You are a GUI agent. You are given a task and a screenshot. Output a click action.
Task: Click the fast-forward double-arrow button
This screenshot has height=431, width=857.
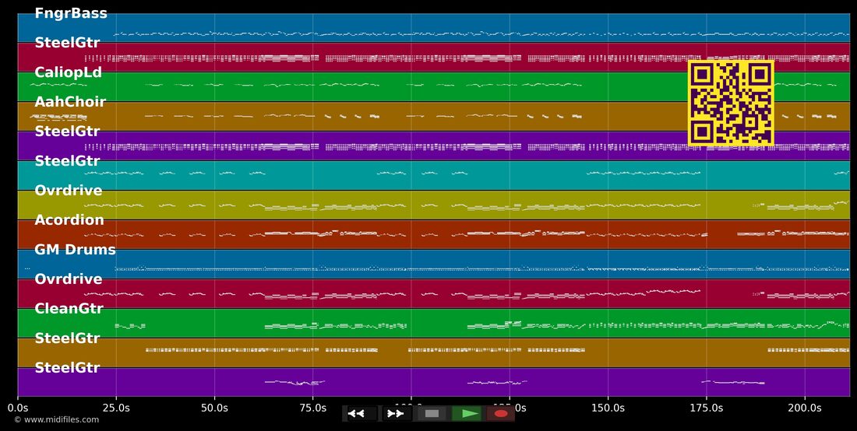pyautogui.click(x=397, y=414)
